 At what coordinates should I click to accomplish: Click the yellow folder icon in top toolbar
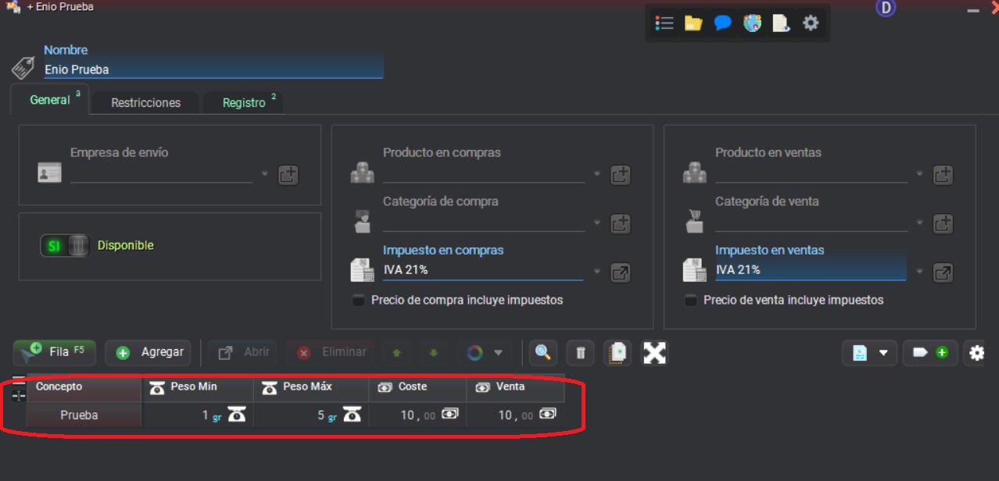(693, 23)
